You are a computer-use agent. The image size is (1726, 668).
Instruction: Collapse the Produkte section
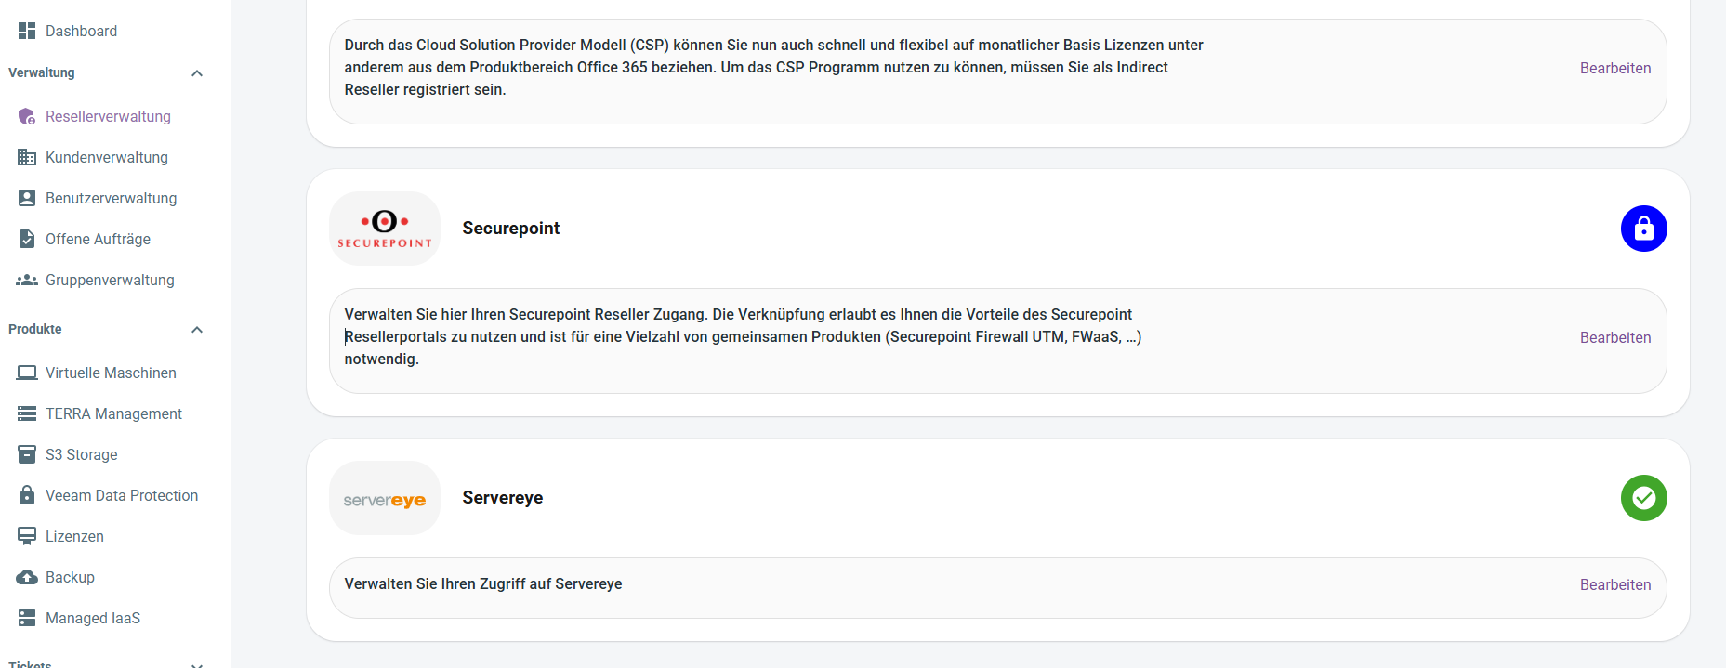(x=197, y=330)
